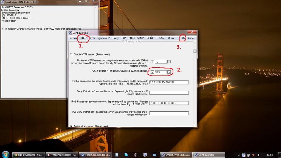Open the FTP tab

click(123, 38)
